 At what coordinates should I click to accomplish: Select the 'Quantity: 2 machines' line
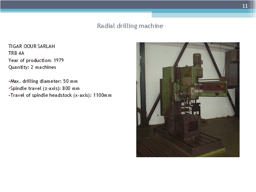(32, 67)
